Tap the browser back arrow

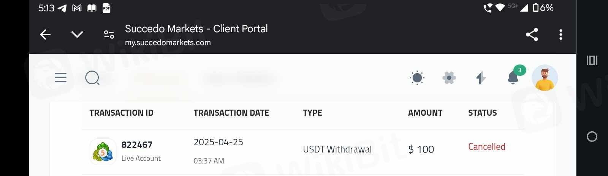click(x=45, y=35)
